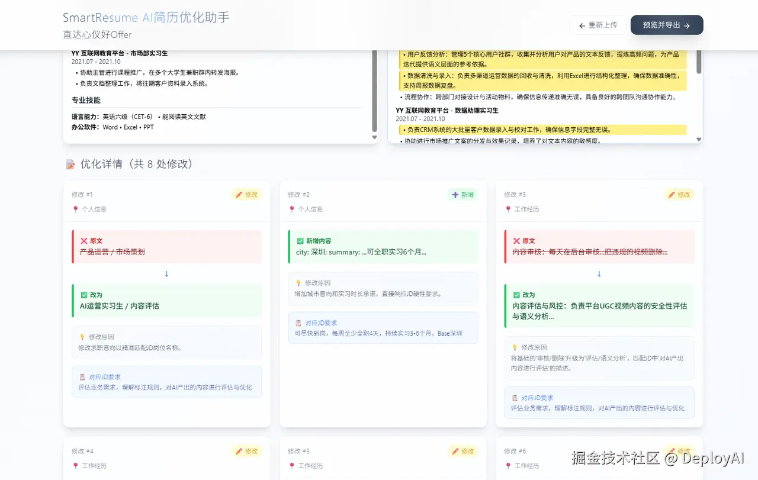Image resolution: width=758 pixels, height=480 pixels.
Task: Click the location pin icon on card #6
Action: (x=508, y=466)
